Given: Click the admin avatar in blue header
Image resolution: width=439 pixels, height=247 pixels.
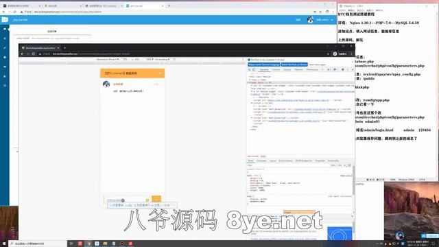Looking at the screenshot, I should tap(310, 20).
